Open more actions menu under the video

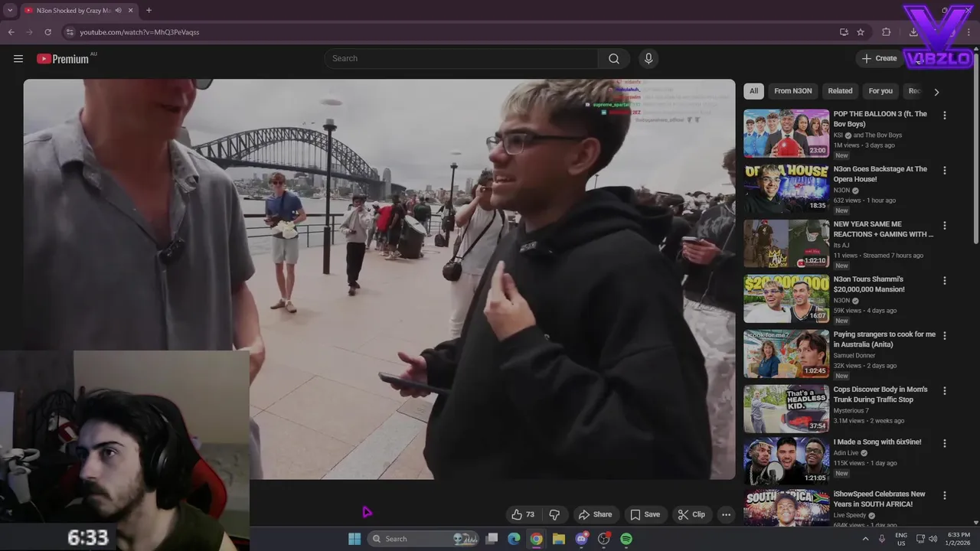click(726, 514)
